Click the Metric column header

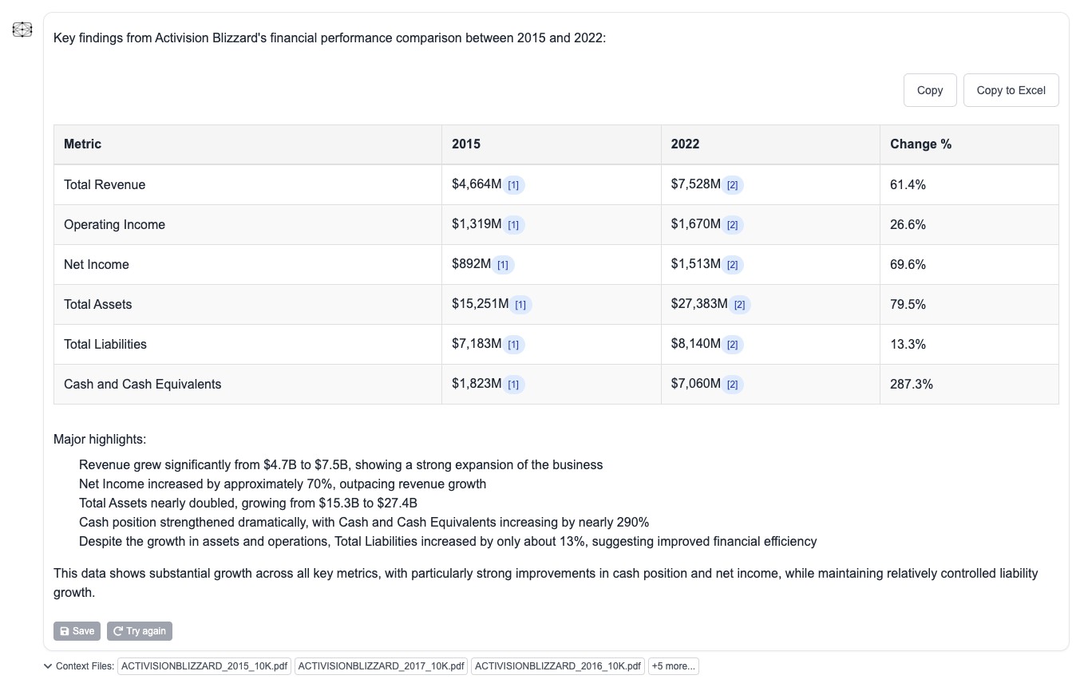pos(247,144)
